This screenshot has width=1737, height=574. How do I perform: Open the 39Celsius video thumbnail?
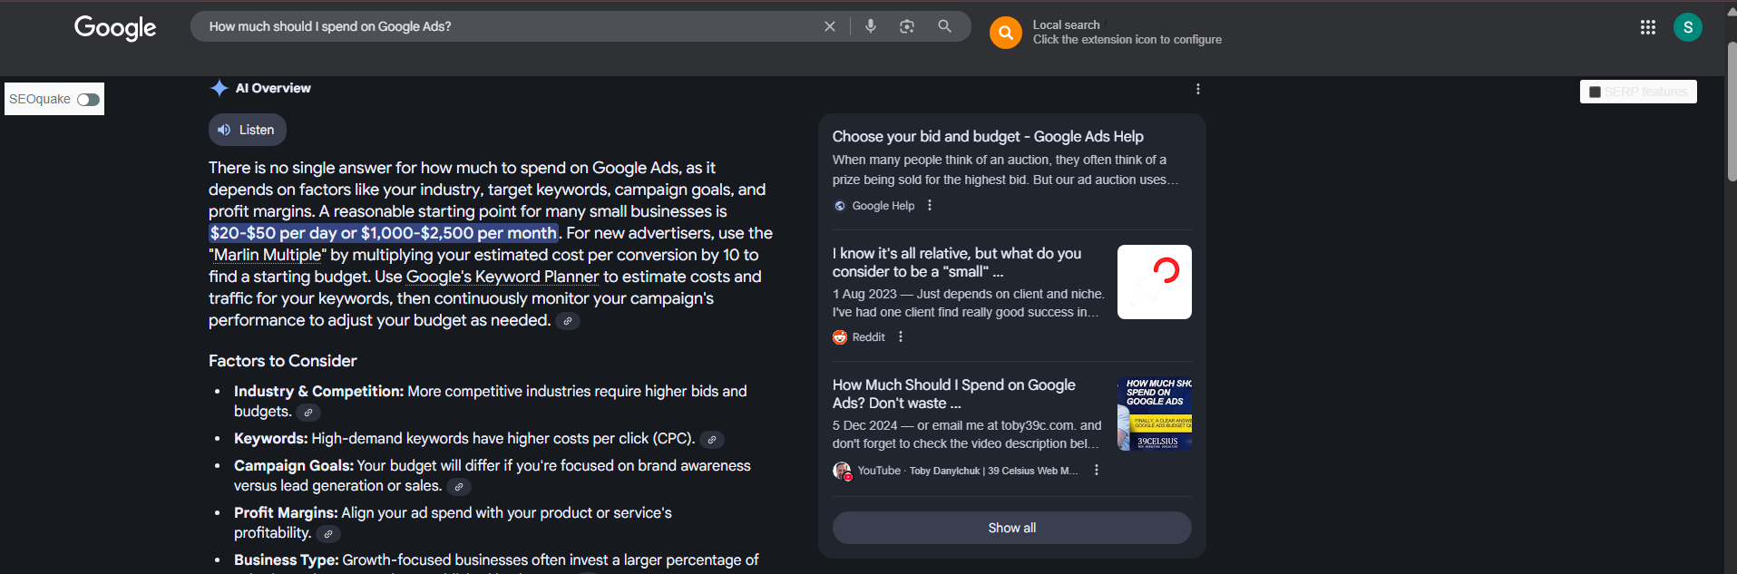click(1155, 413)
